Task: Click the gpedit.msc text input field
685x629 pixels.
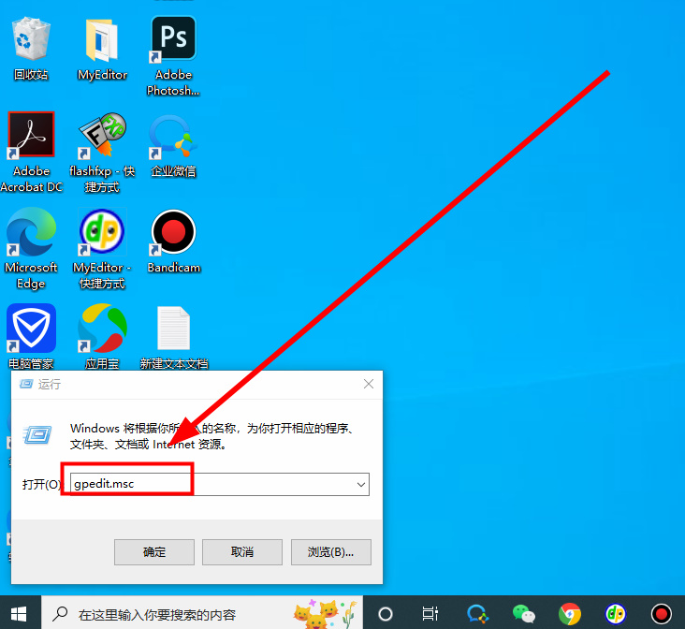Action: click(215, 484)
